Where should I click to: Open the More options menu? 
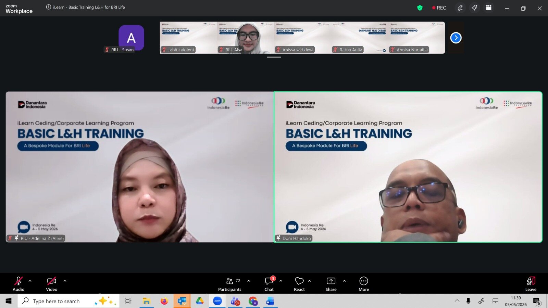[364, 284]
